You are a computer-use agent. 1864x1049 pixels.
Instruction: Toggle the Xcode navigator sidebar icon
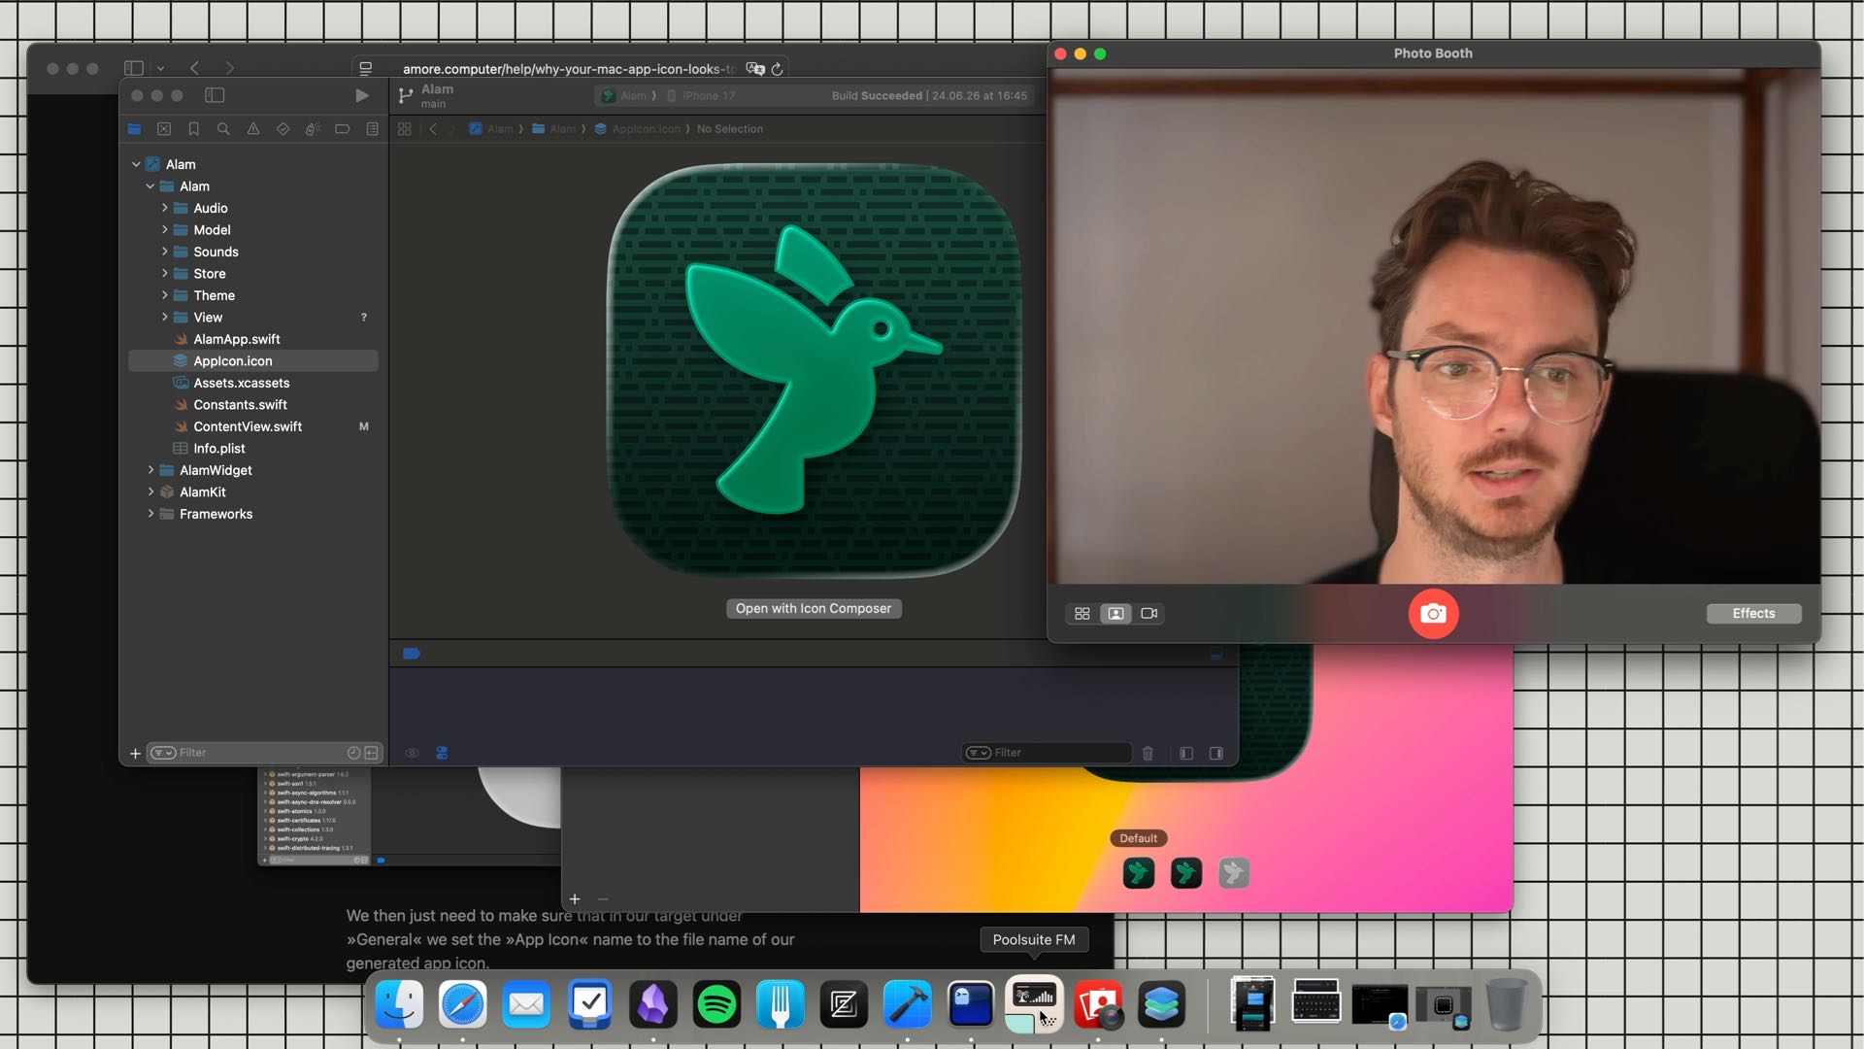tap(215, 95)
